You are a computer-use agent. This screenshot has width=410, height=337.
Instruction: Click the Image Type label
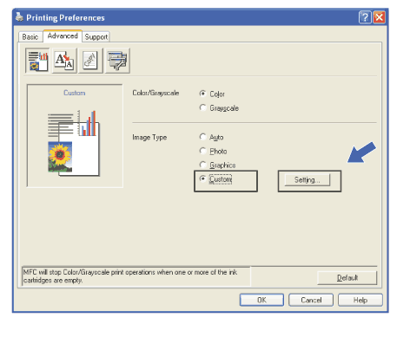[x=149, y=138]
